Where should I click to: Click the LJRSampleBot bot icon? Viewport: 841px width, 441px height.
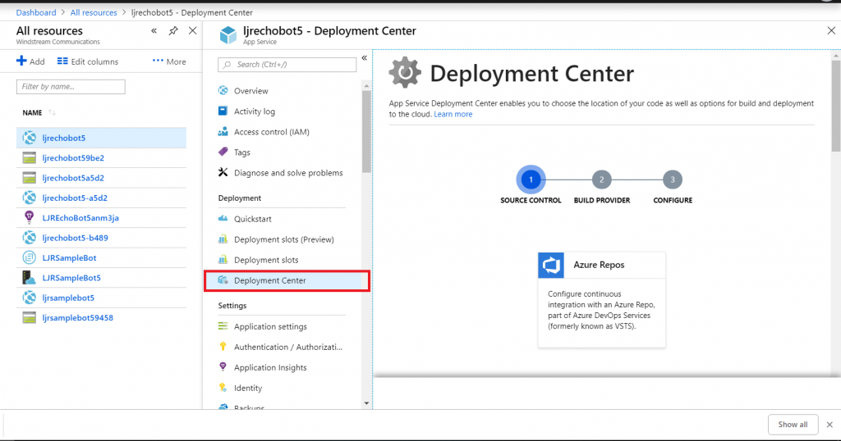click(29, 257)
